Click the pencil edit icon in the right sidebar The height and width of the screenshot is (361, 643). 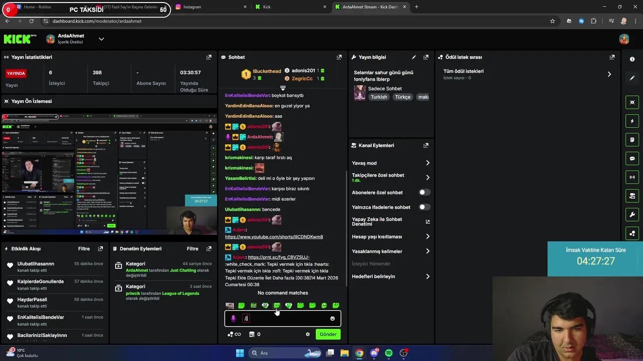click(632, 78)
